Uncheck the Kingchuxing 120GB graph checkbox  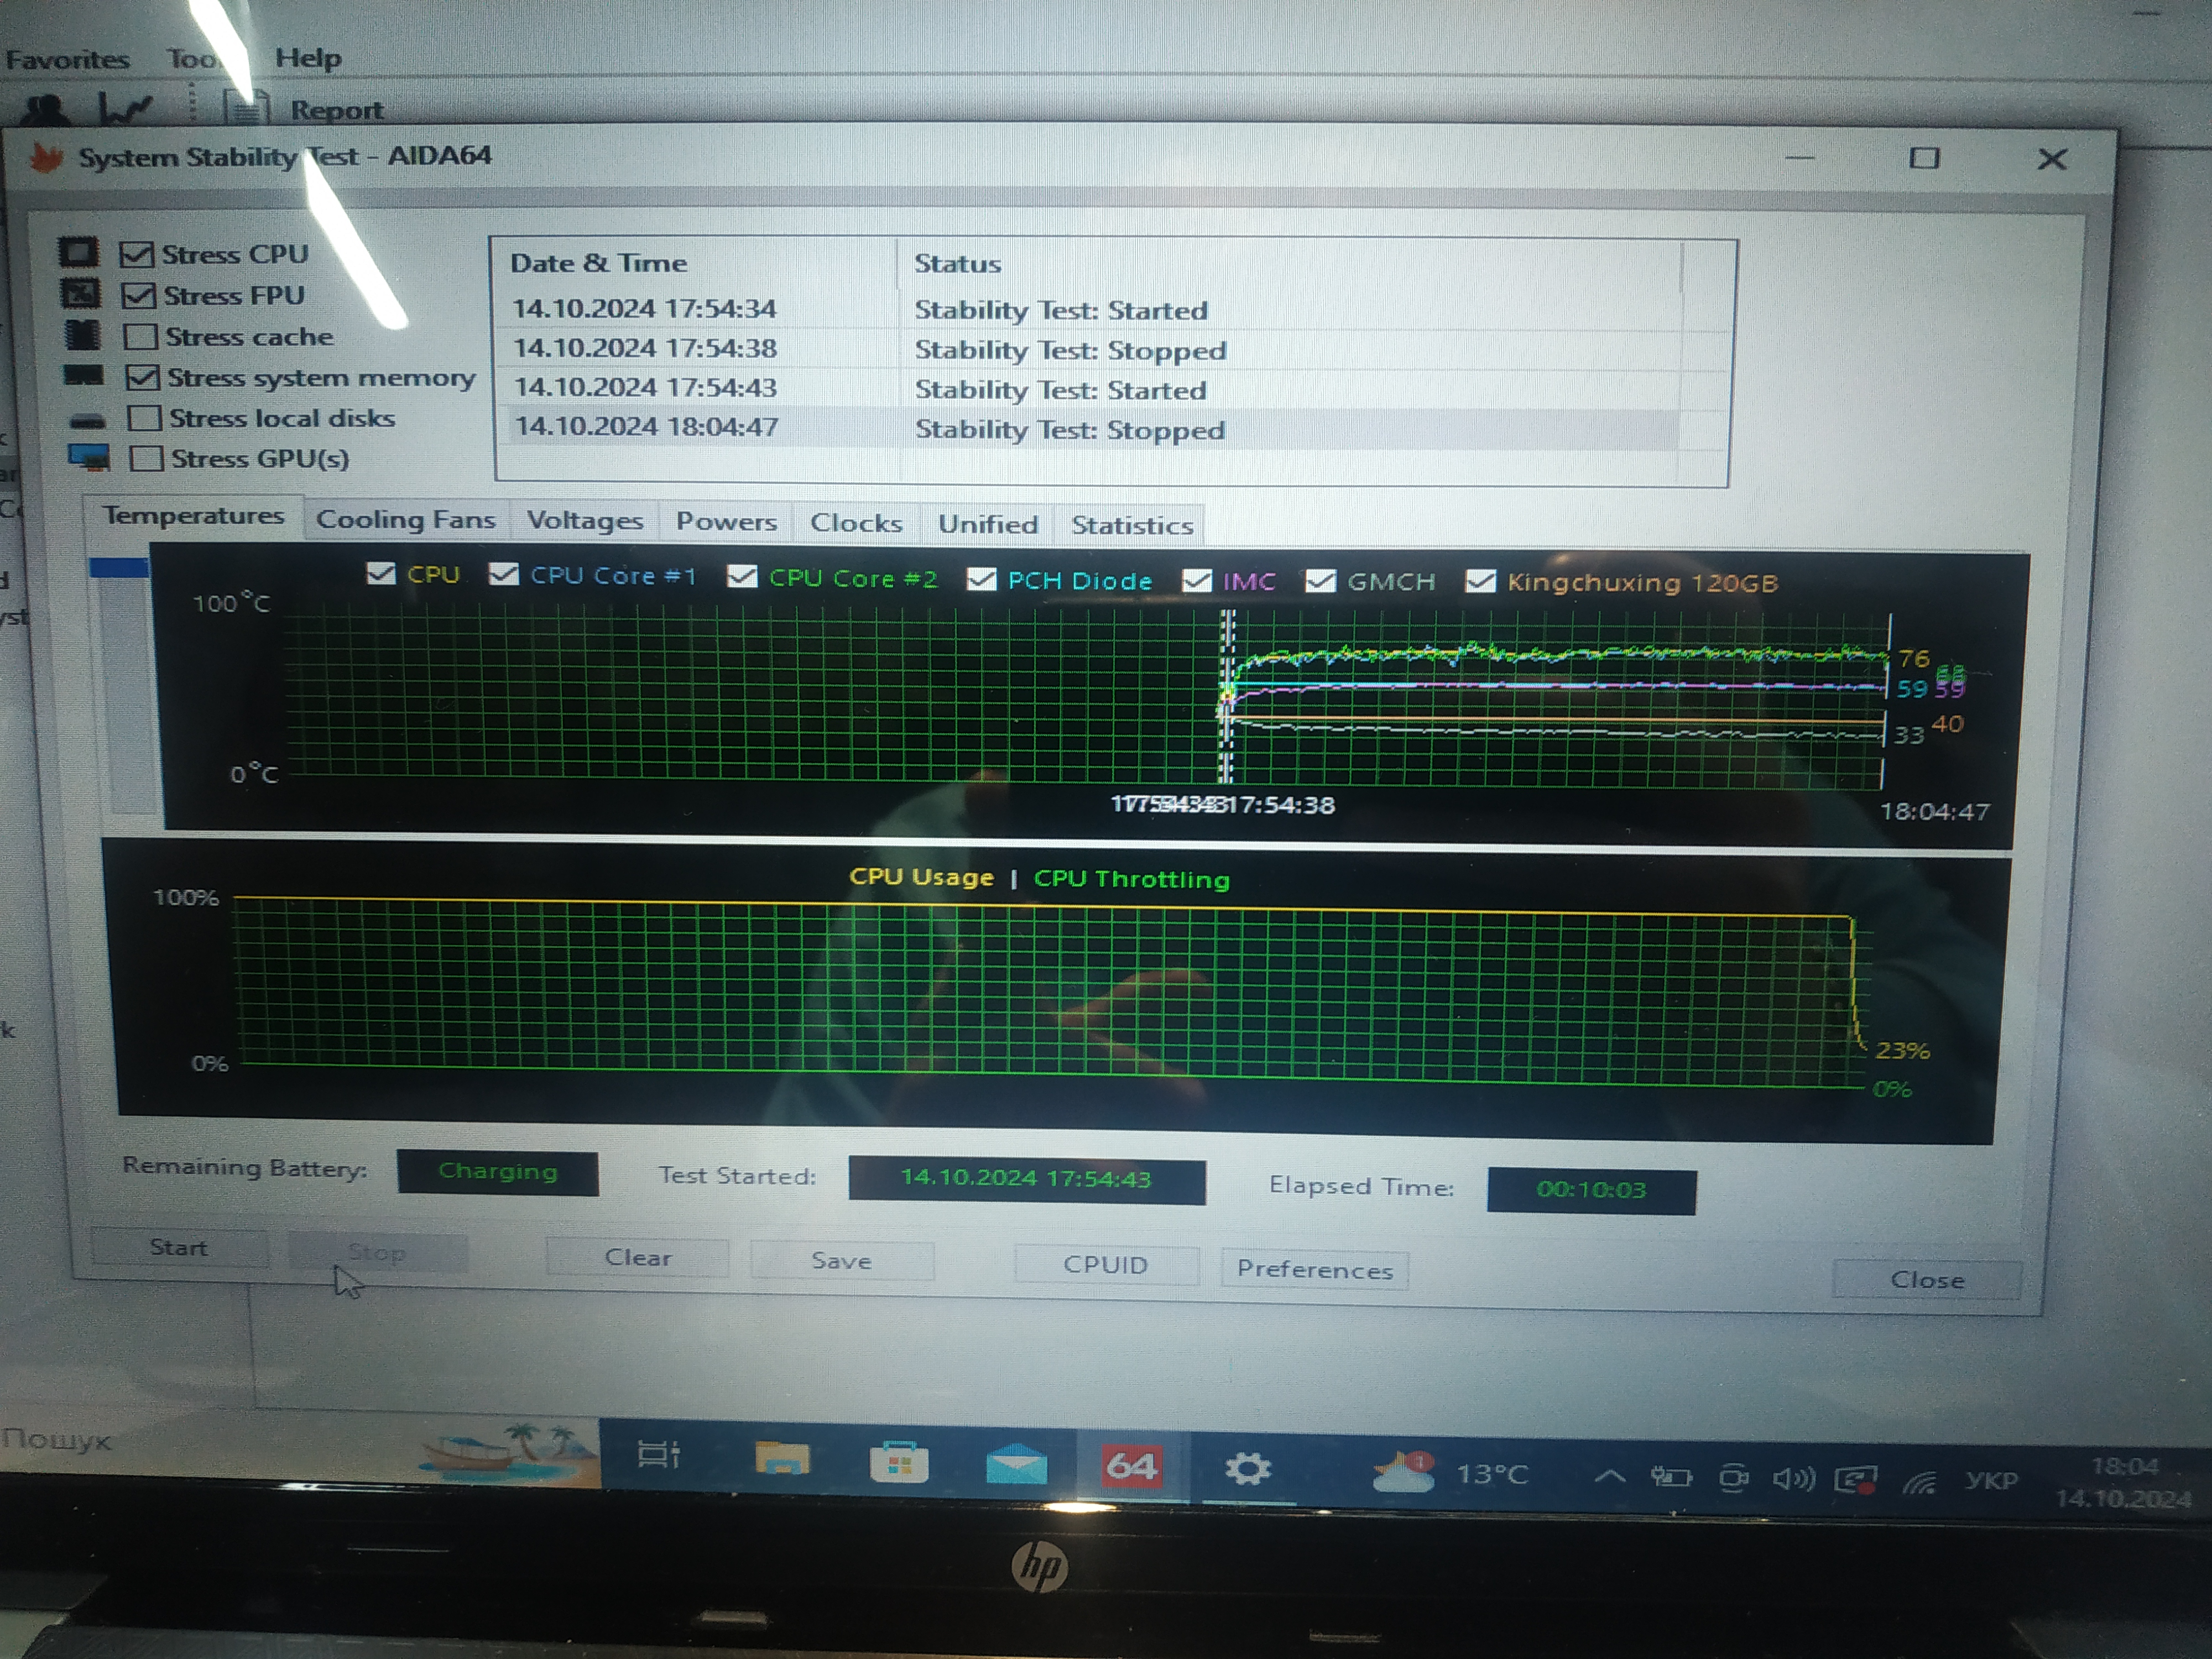(1479, 581)
